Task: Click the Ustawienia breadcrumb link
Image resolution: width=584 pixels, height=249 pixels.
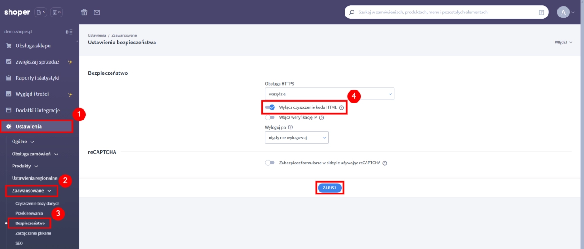Action: [x=97, y=35]
